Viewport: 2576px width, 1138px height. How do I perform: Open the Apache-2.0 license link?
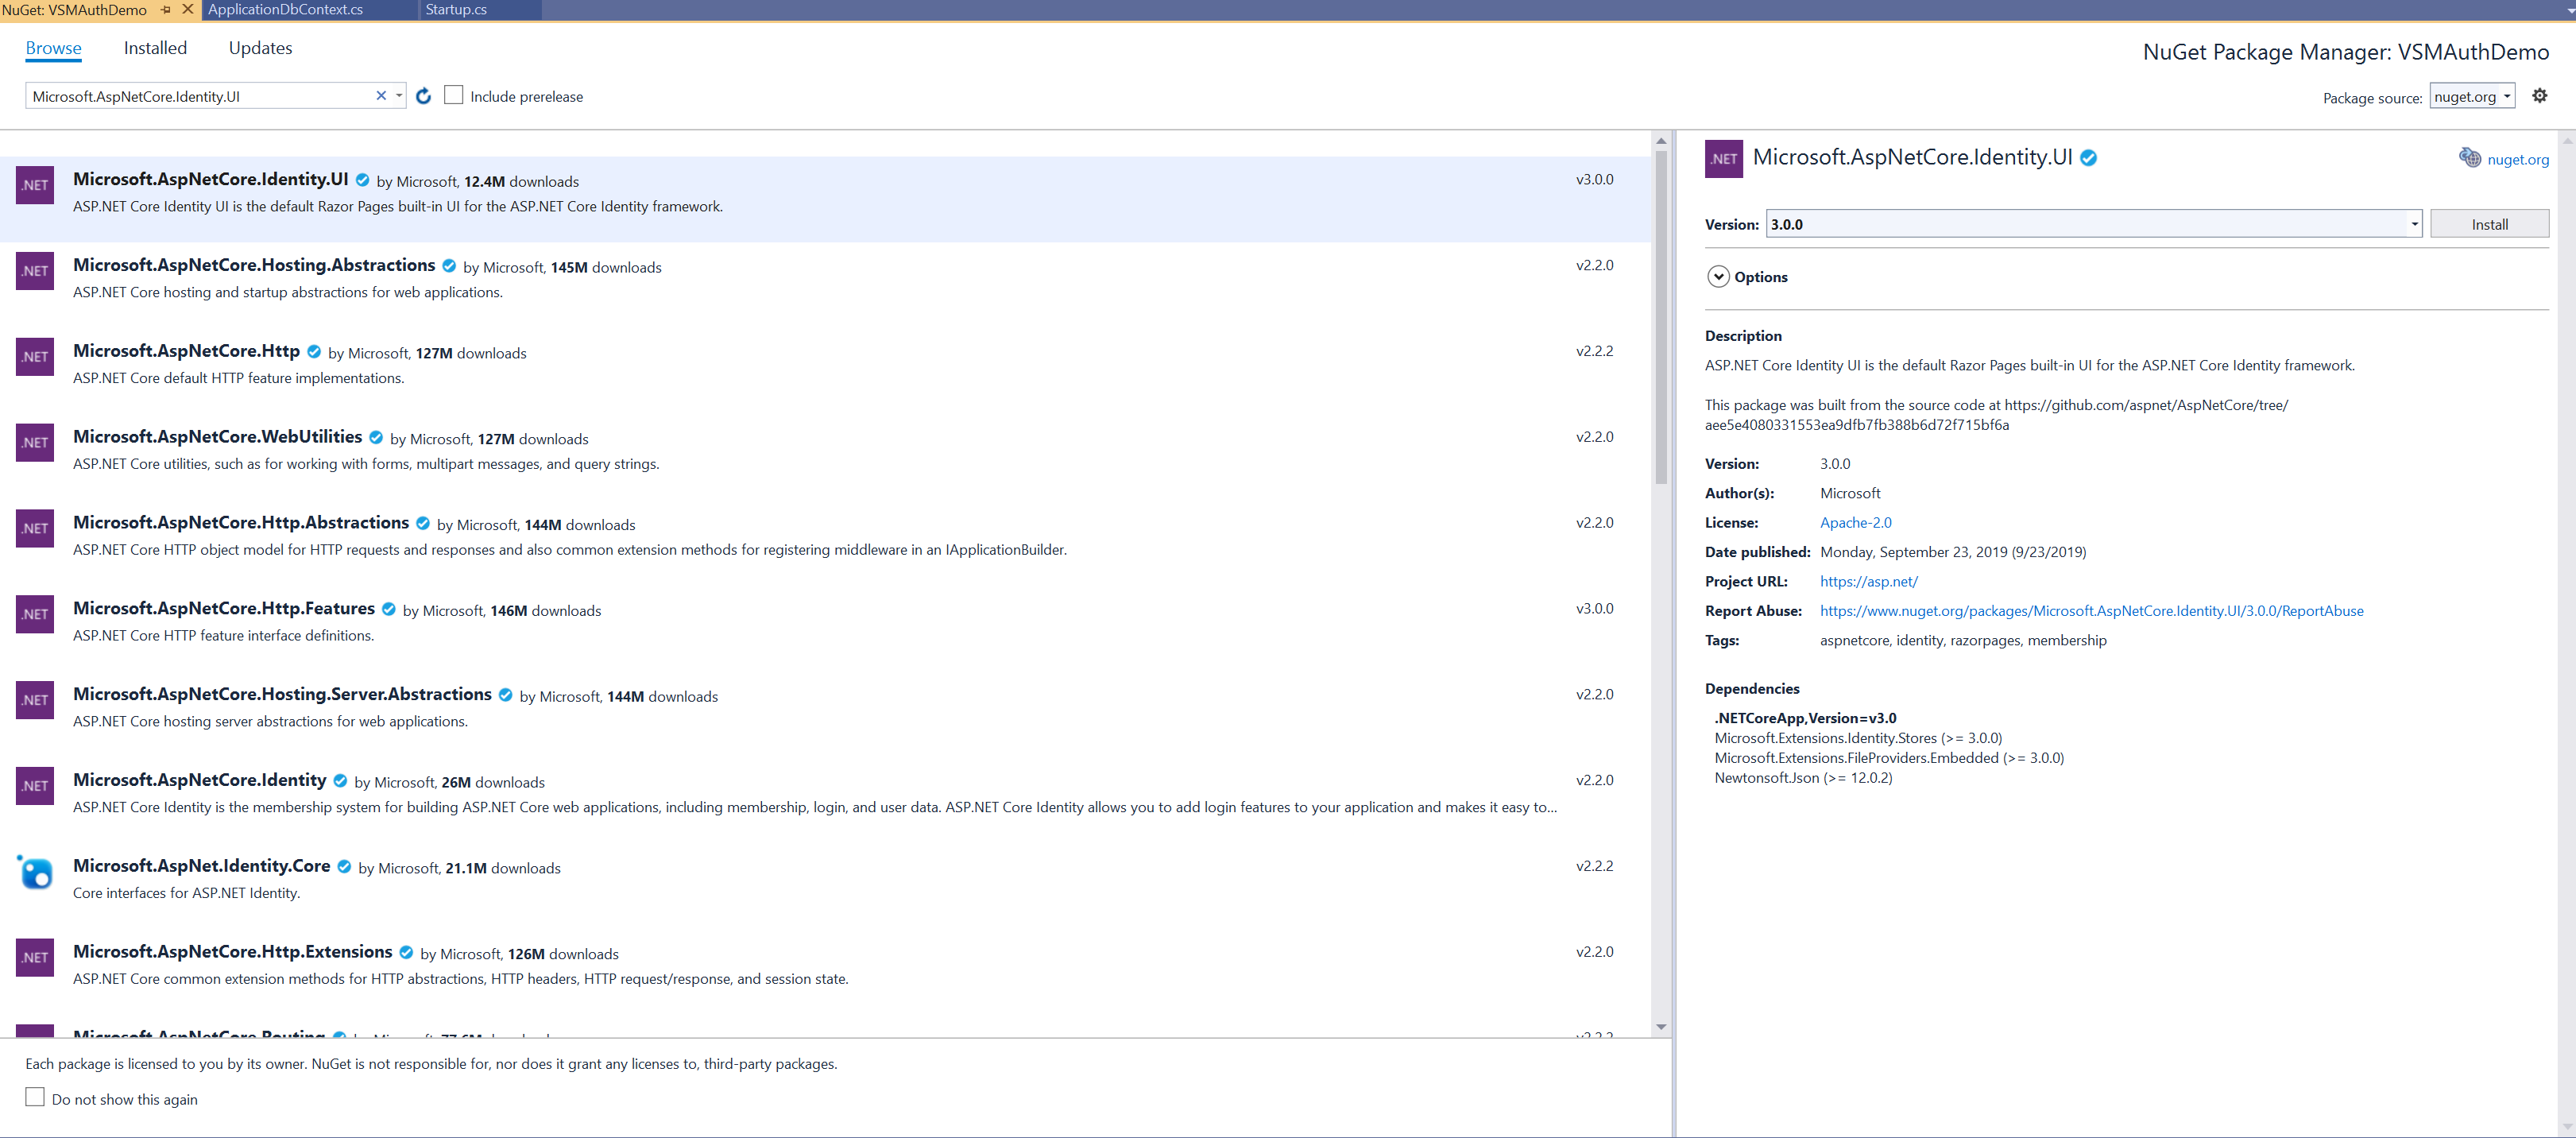click(1855, 522)
